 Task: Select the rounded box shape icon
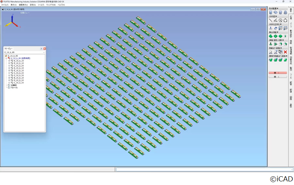click(270, 13)
